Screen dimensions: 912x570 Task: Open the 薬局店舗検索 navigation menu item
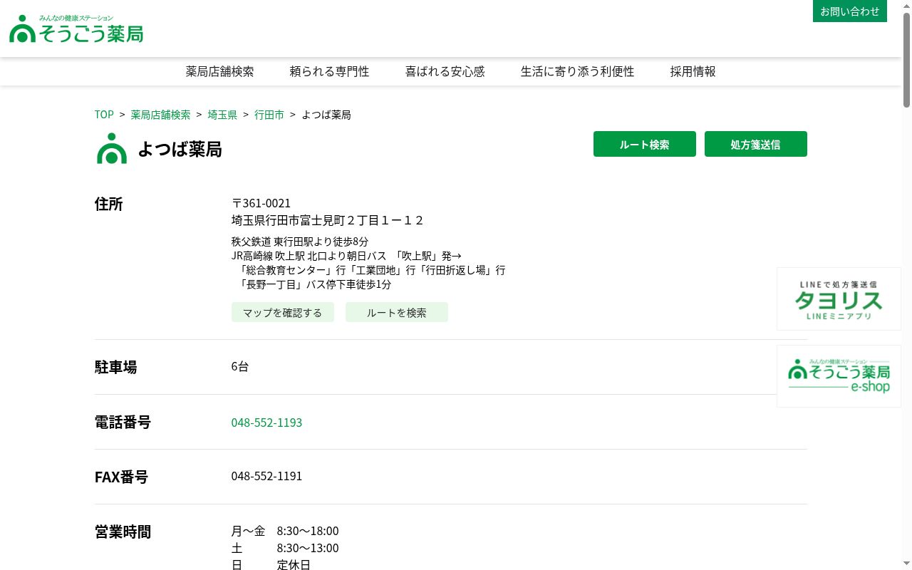219,71
